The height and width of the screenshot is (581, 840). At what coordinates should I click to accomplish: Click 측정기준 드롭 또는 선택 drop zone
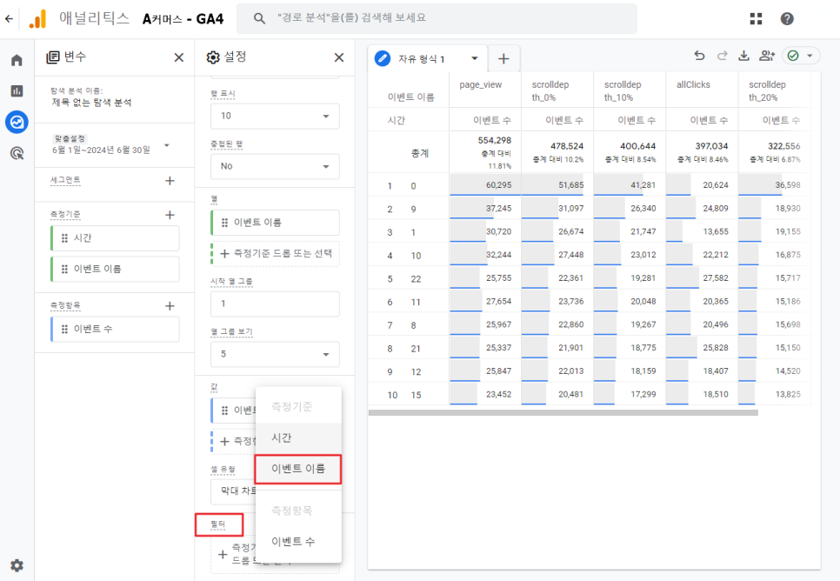coord(275,253)
